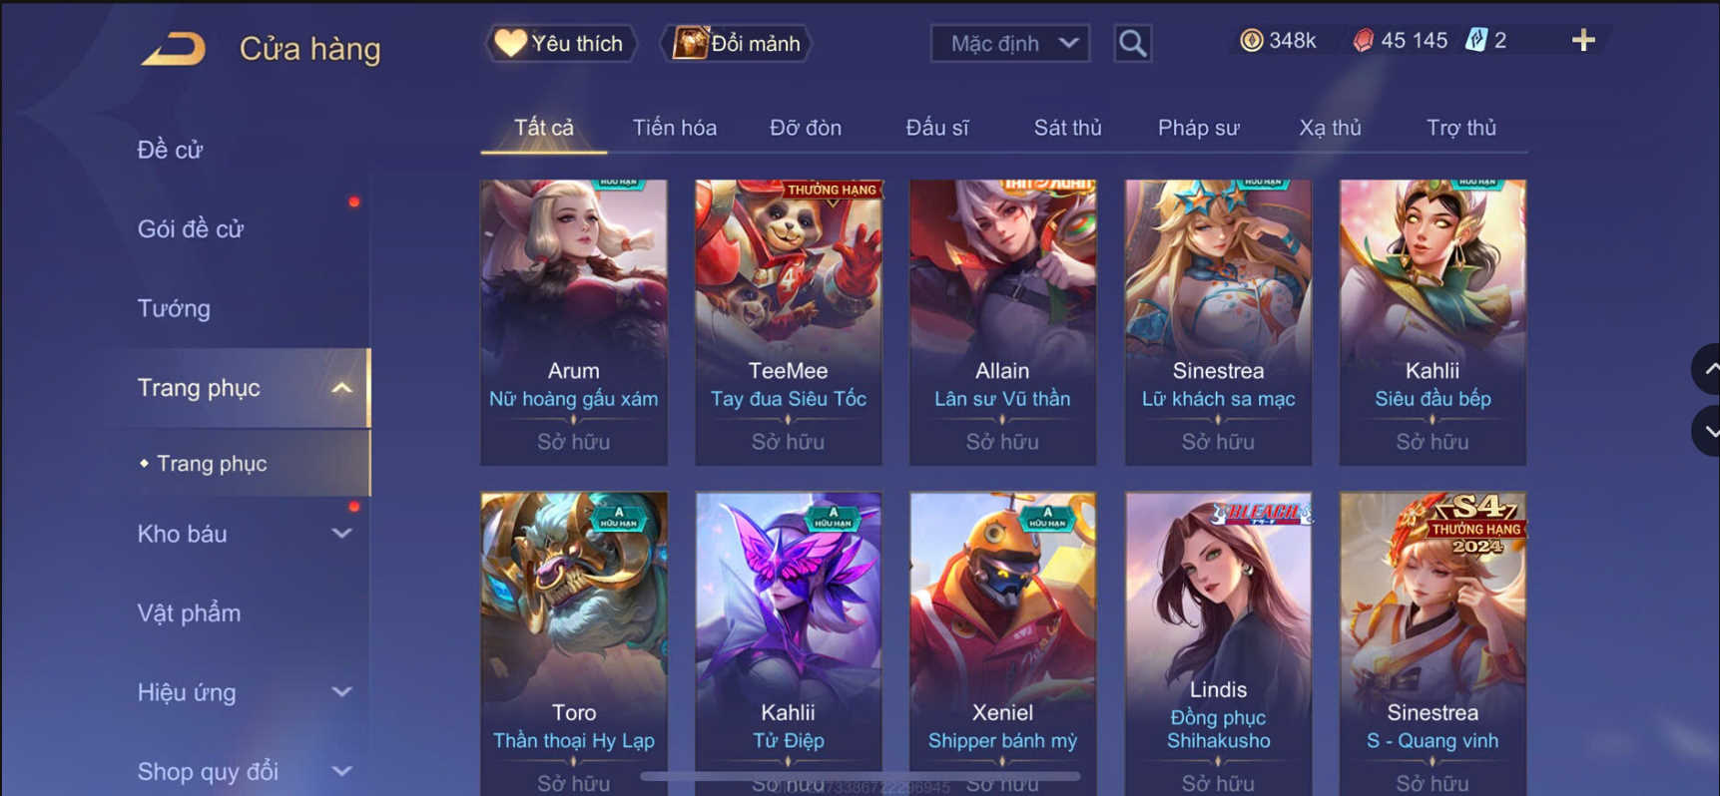Click the back arrow icon beside Cửa hàng
Screen dimensions: 1720x796
(173, 48)
